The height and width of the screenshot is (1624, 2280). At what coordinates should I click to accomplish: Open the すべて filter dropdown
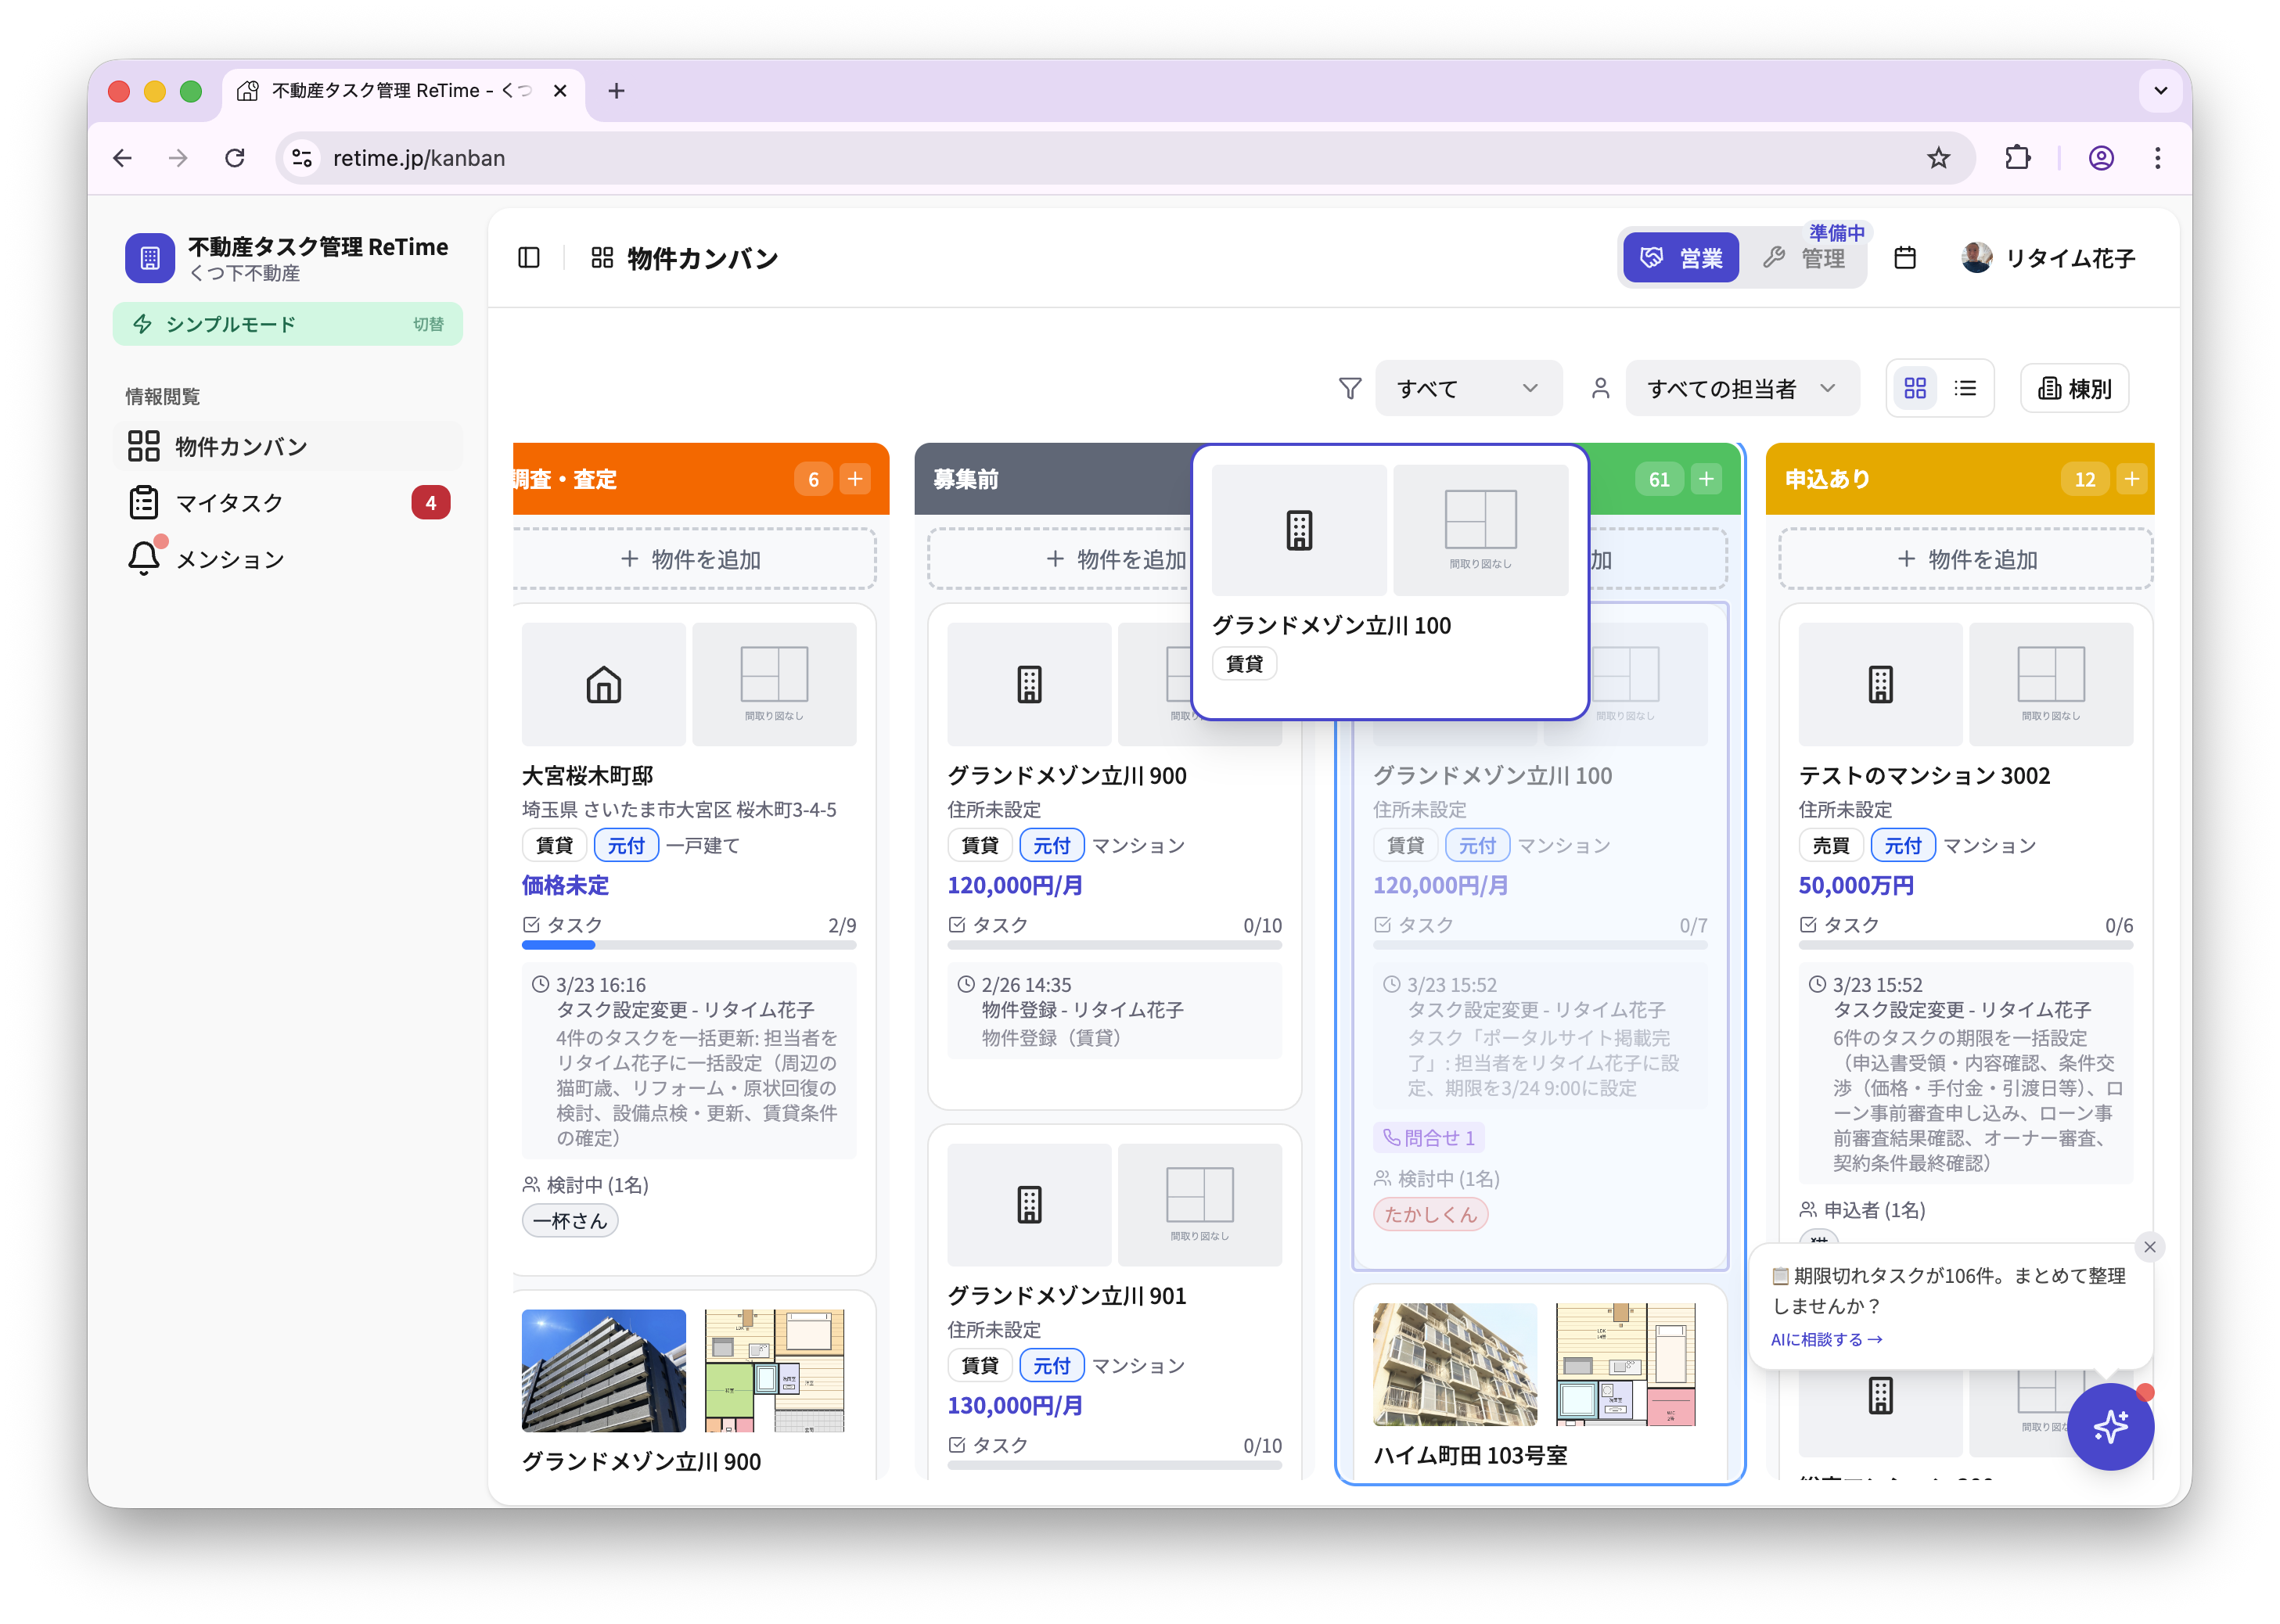click(x=1467, y=388)
